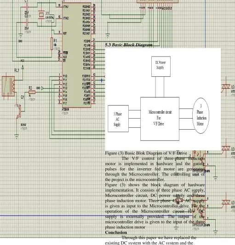
Task: Click the 3 Phase Induction Motor ellipse
Action: pos(201,116)
